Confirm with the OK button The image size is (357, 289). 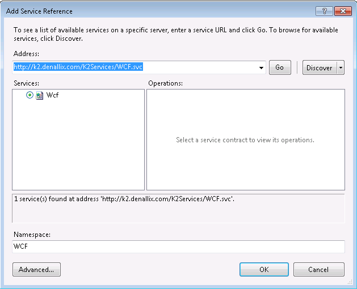tap(264, 269)
